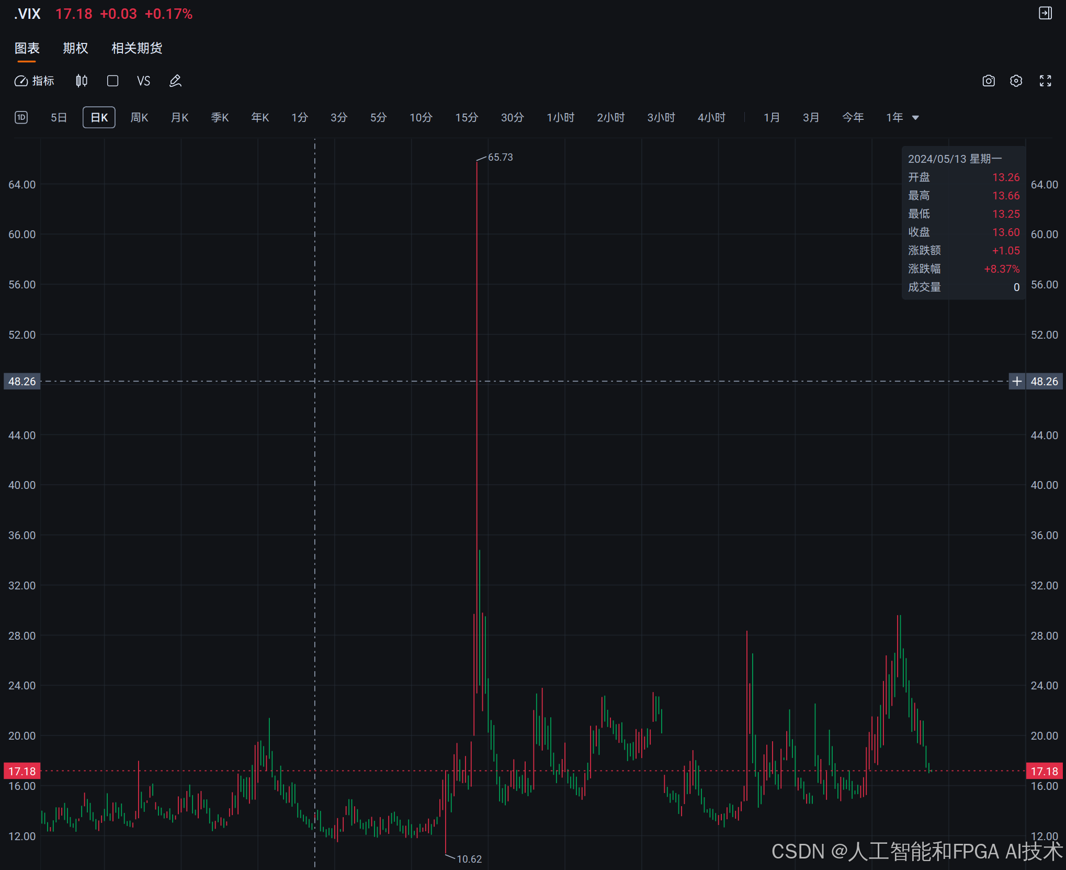Expand chart to fullscreen
The height and width of the screenshot is (870, 1066).
tap(1045, 81)
